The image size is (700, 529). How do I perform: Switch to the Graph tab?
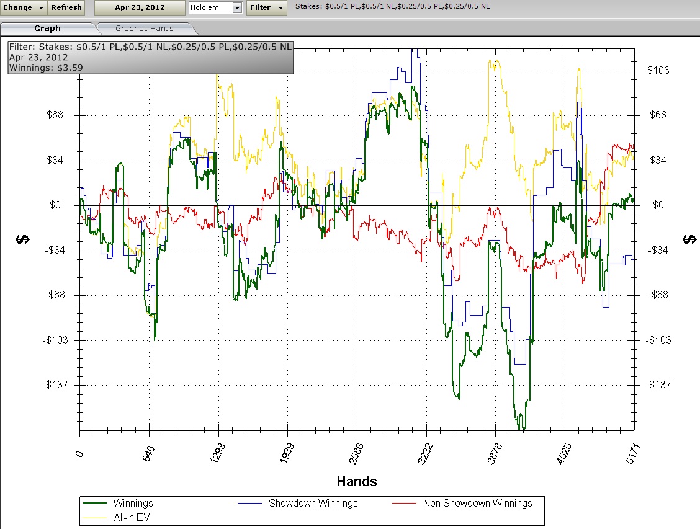pos(48,28)
